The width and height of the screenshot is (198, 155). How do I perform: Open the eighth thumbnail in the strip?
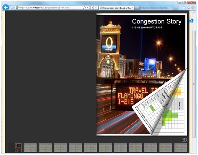pos(121,148)
